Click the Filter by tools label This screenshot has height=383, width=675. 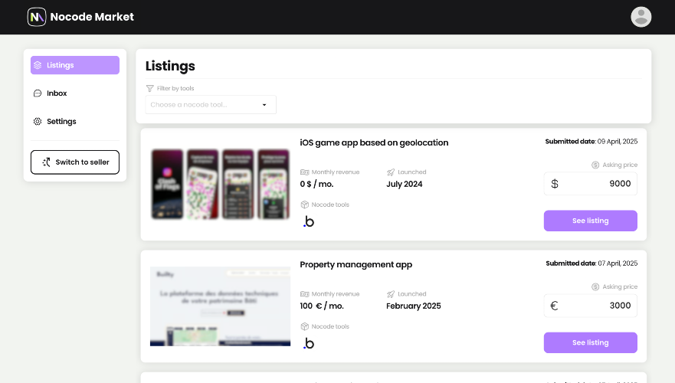click(x=175, y=88)
